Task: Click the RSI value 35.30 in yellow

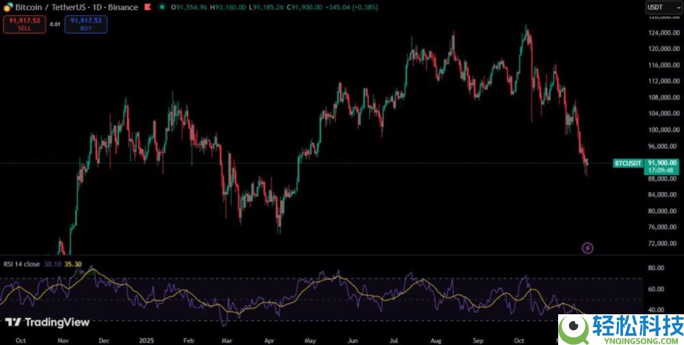Action: click(73, 264)
